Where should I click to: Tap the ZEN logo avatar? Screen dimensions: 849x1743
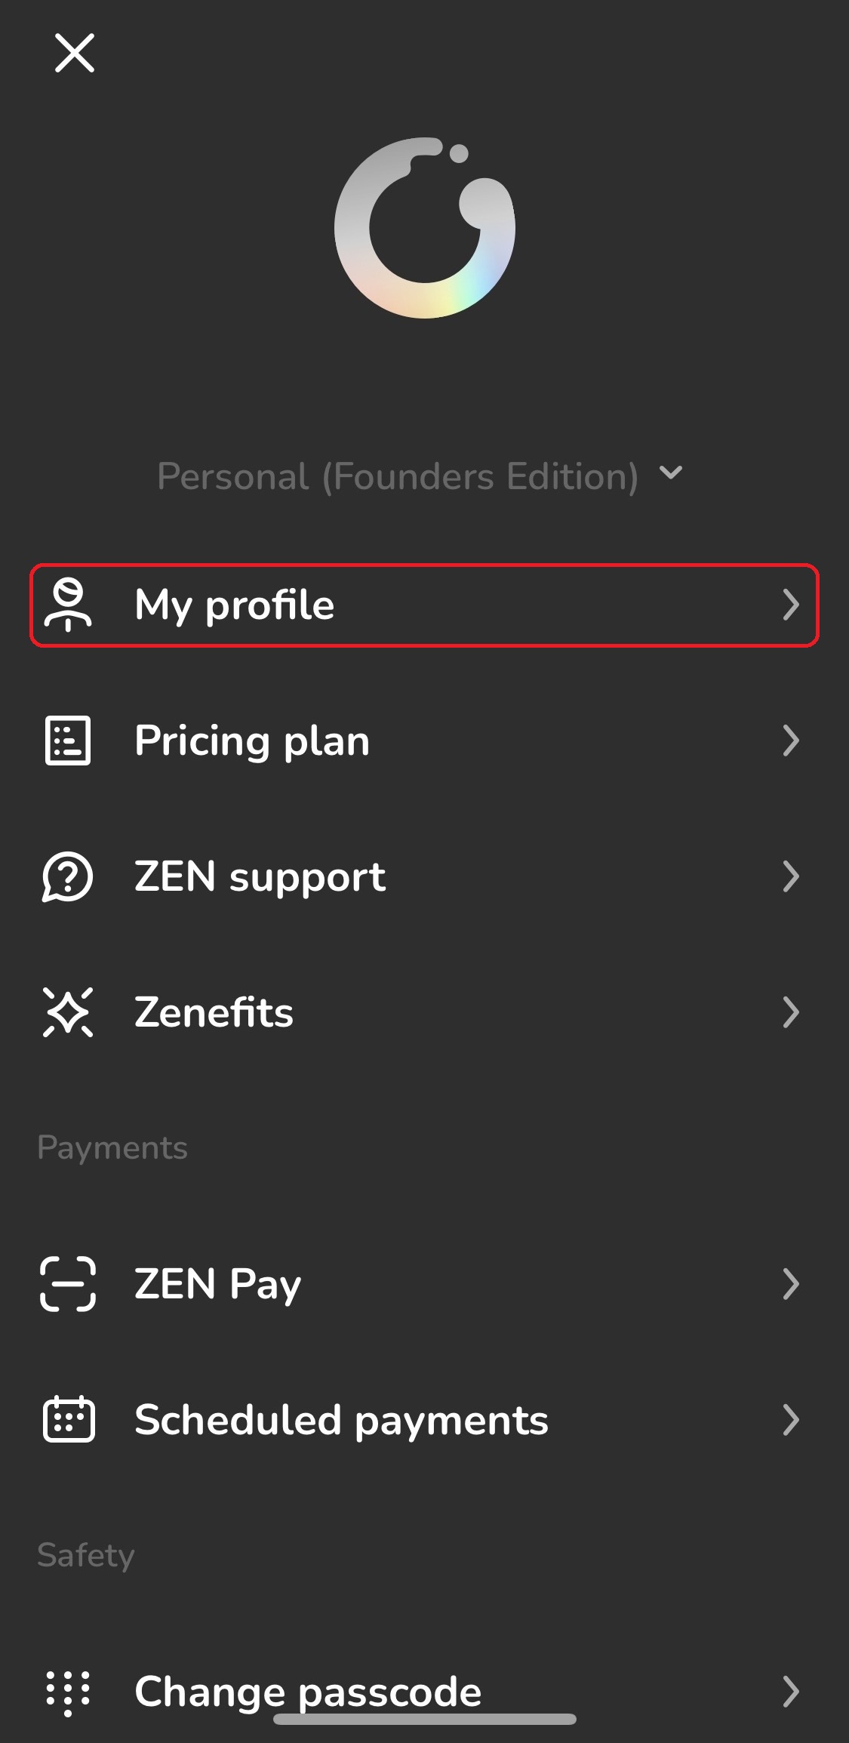coord(425,228)
